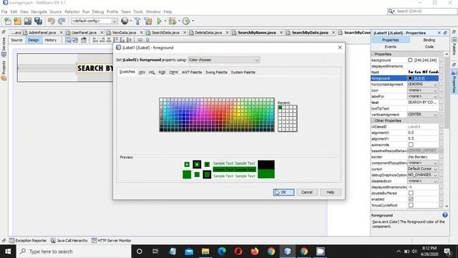The height and width of the screenshot is (258, 458).
Task: Switch to the Source editor view
Action: (x=16, y=40)
